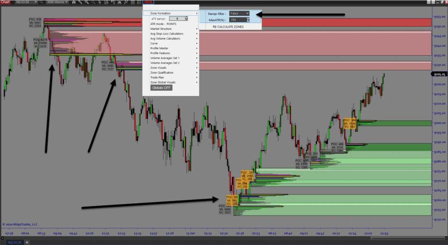
Task: Select the drawing tools pencil icon
Action: (80, 2)
